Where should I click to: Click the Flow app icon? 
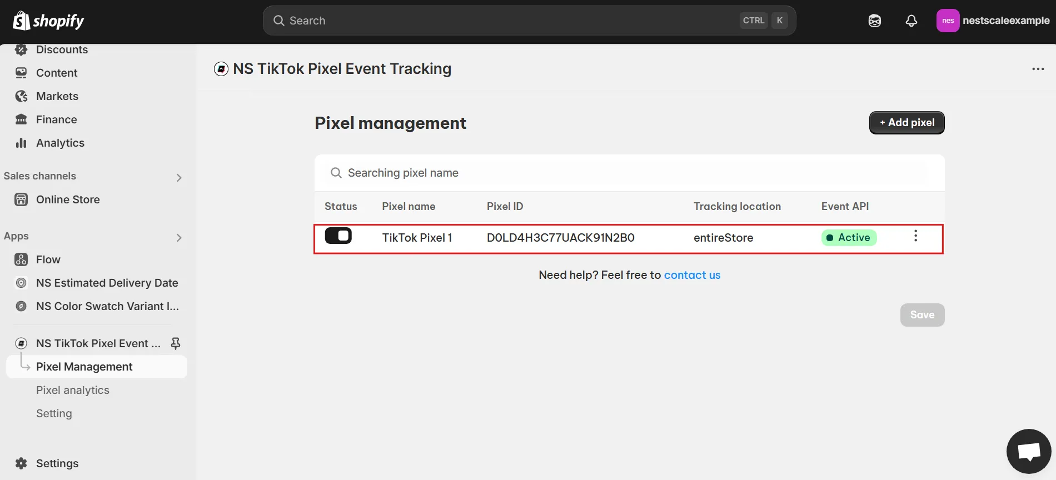[21, 259]
